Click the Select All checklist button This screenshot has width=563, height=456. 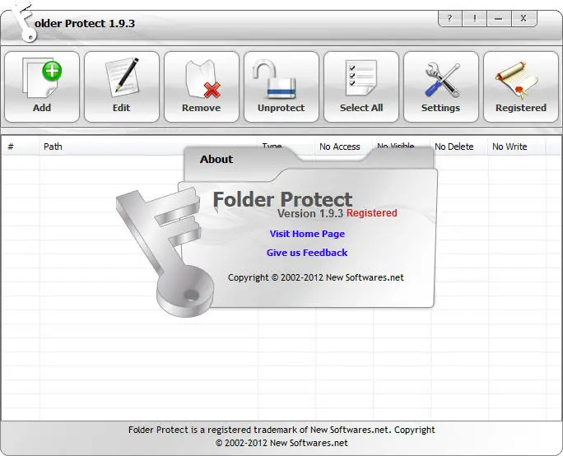click(361, 86)
